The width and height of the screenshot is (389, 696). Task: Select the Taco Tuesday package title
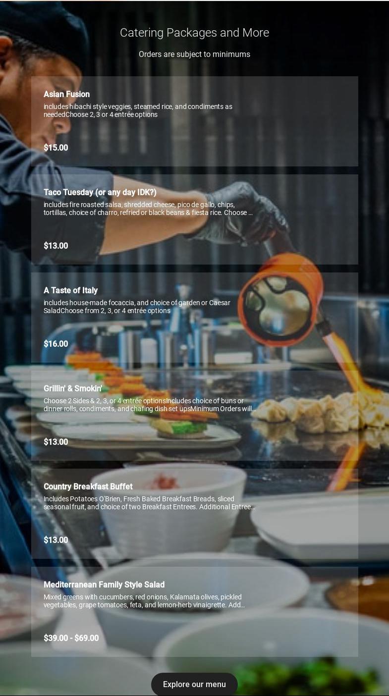tap(100, 192)
